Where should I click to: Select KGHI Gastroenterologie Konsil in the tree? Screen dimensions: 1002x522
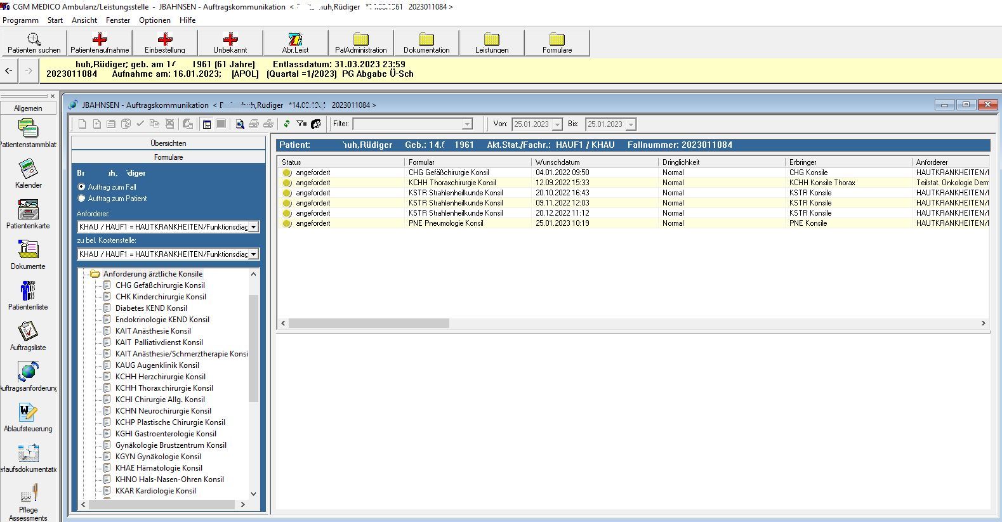point(166,434)
